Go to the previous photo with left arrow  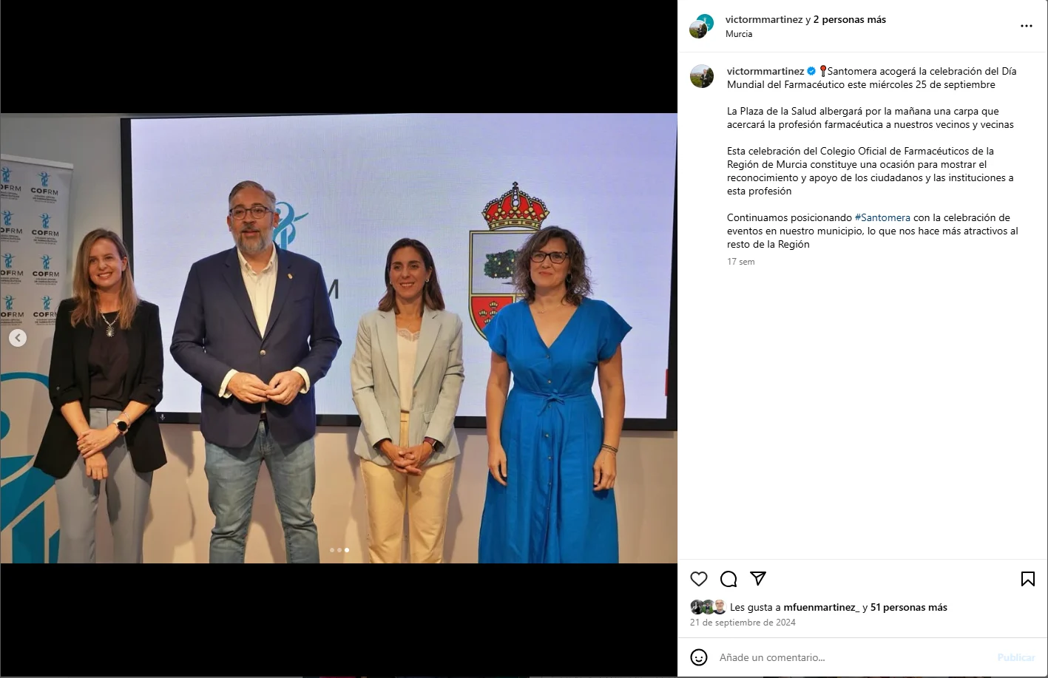coord(18,338)
